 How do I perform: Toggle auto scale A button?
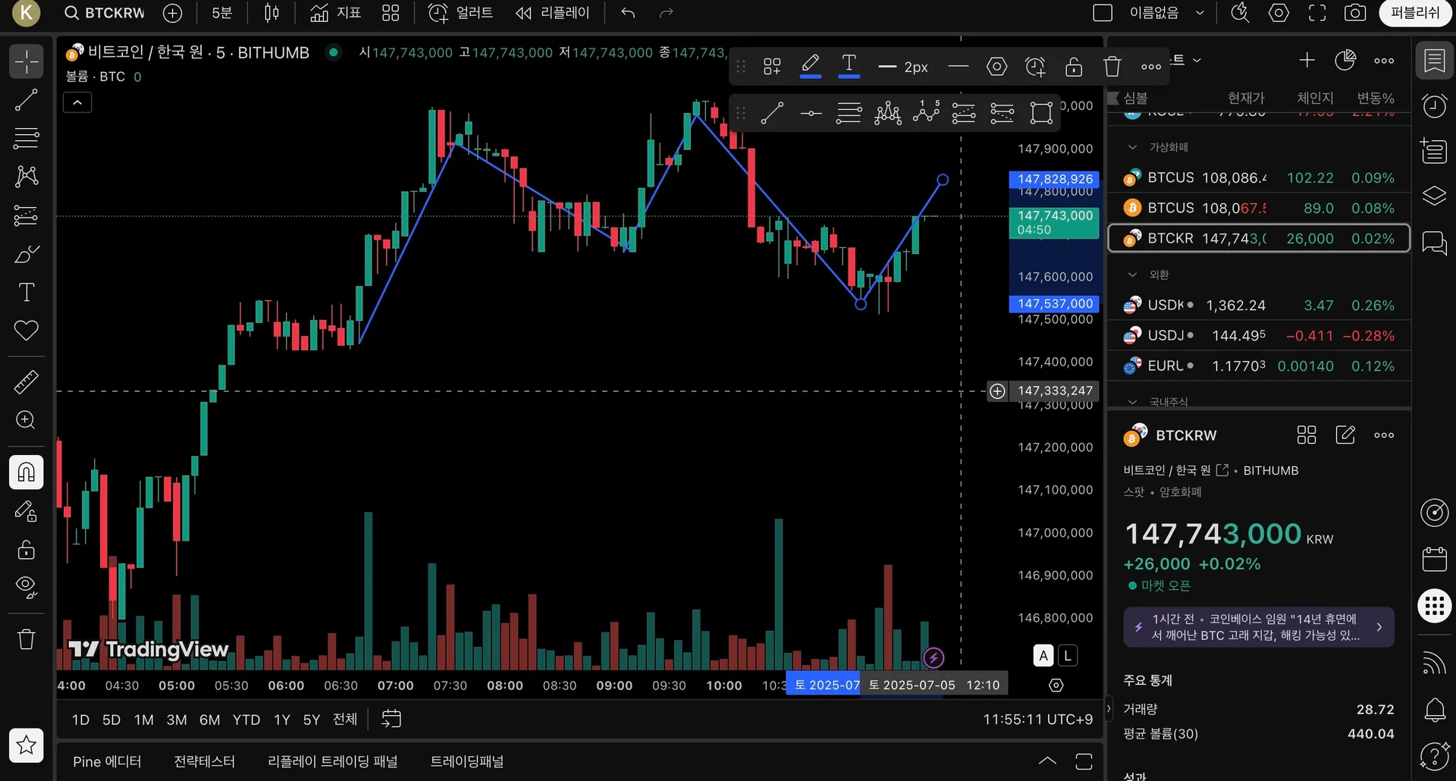pos(1043,655)
